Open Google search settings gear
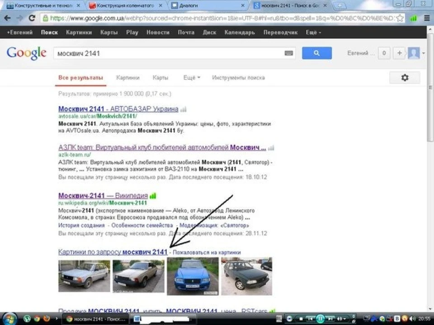Screen dimensions: 434x325 click(405, 78)
